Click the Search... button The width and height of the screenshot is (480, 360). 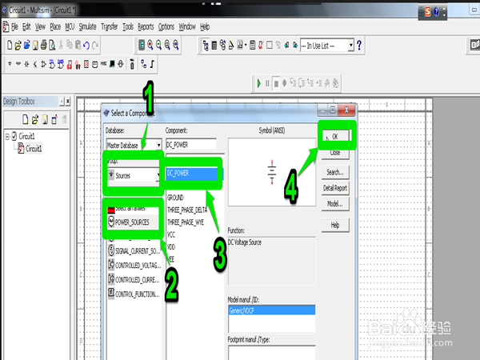(x=334, y=171)
